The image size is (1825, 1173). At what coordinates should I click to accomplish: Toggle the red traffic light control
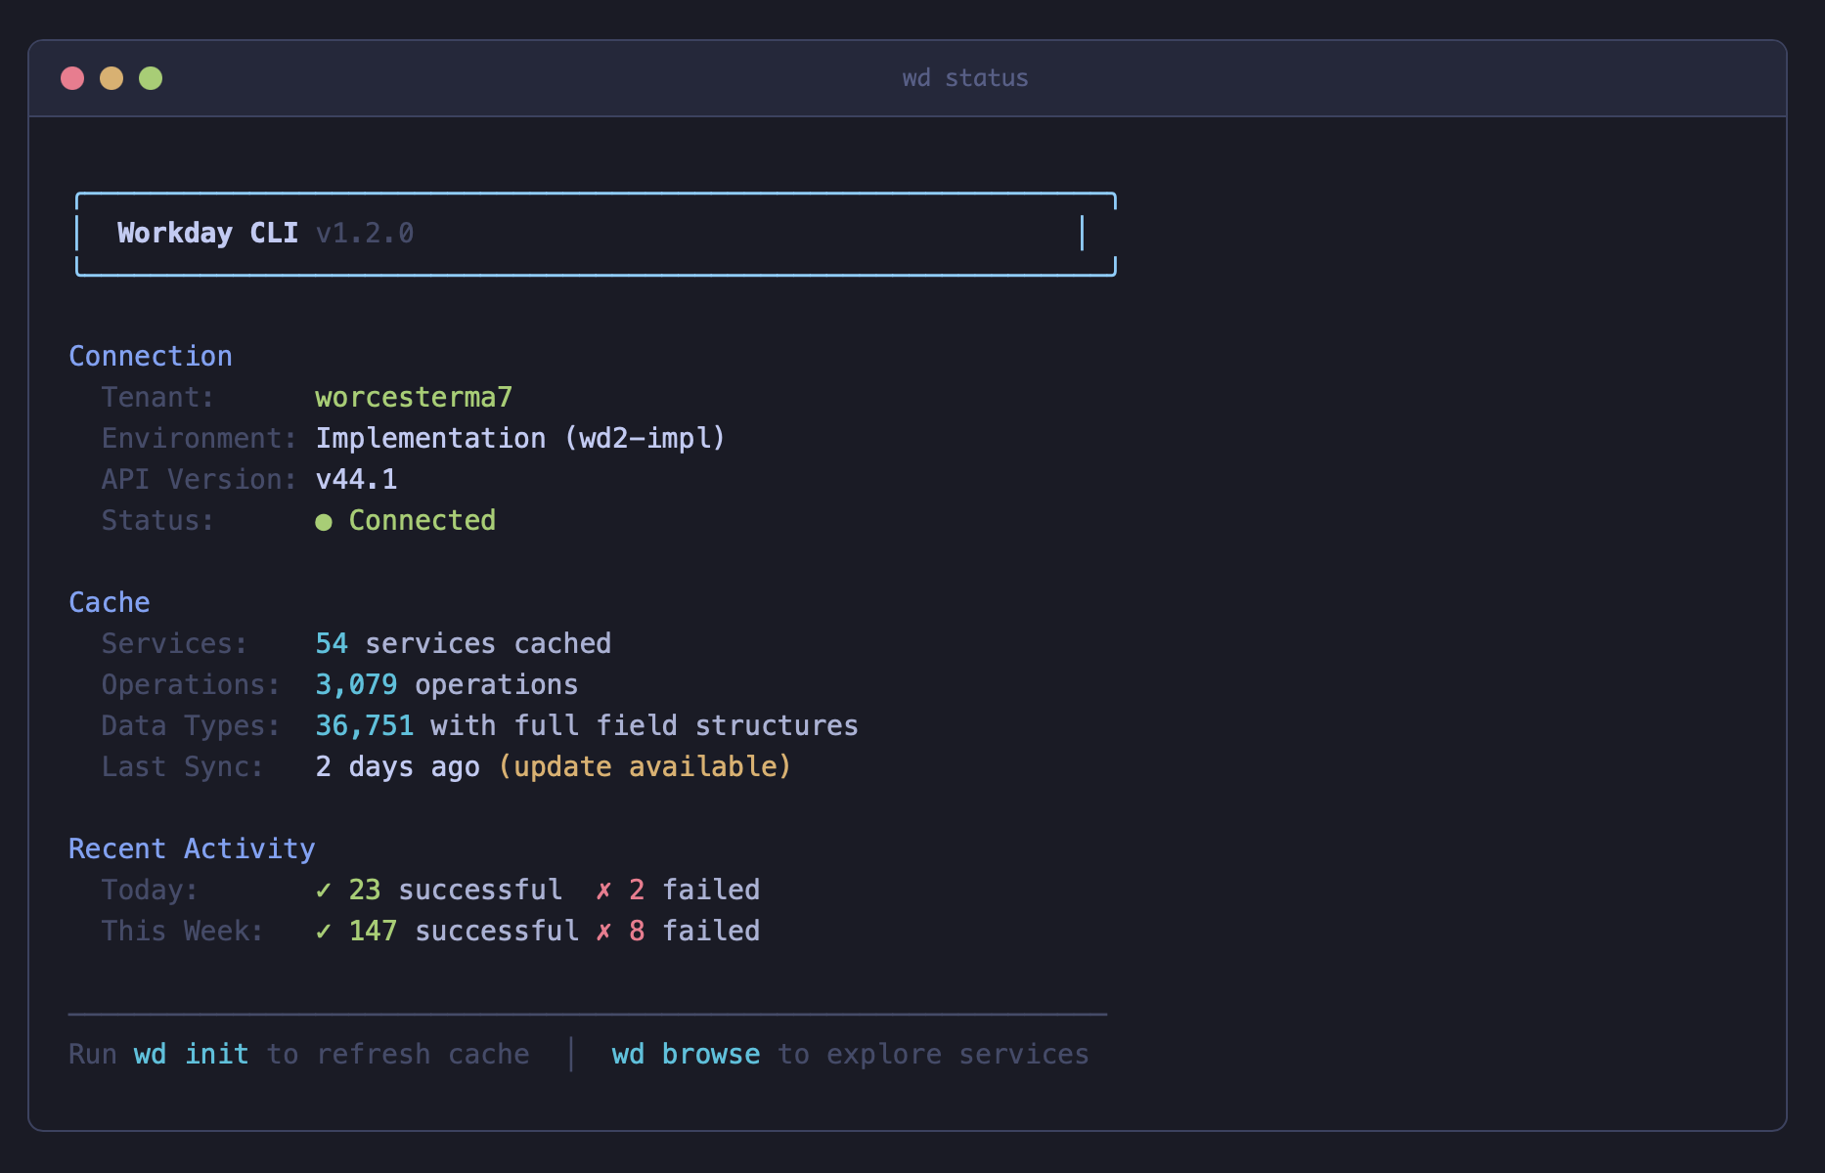tap(73, 78)
